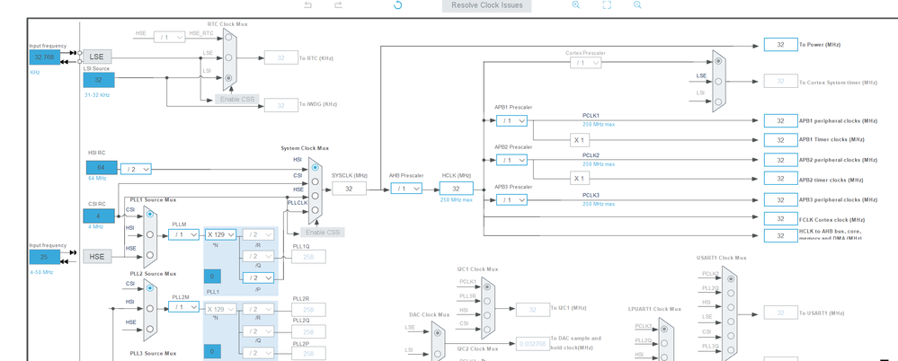The image size is (898, 361).
Task: Click the redo arrow icon in toolbar
Action: [338, 5]
